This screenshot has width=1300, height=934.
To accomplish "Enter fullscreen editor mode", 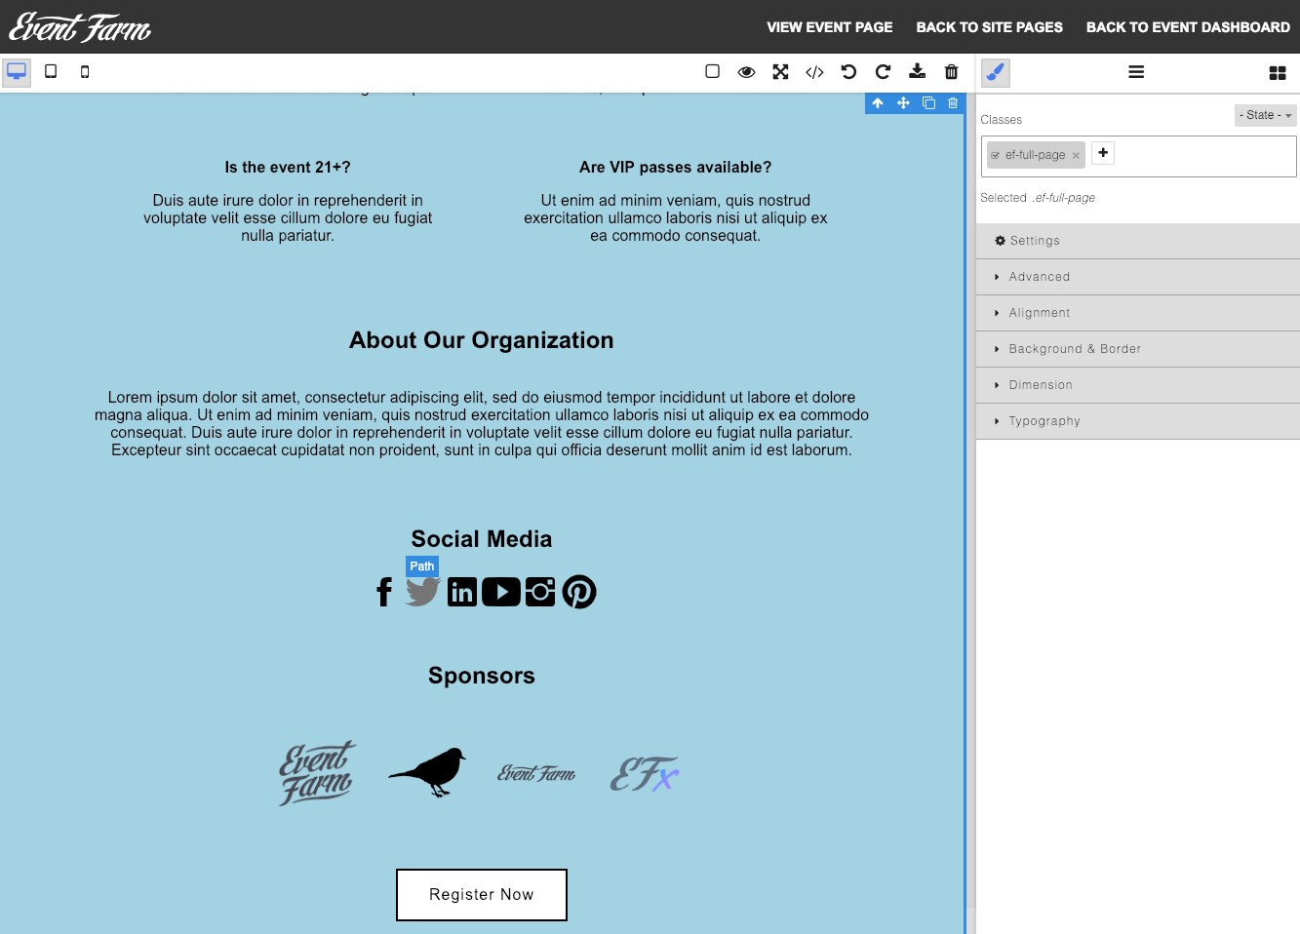I will pos(781,72).
